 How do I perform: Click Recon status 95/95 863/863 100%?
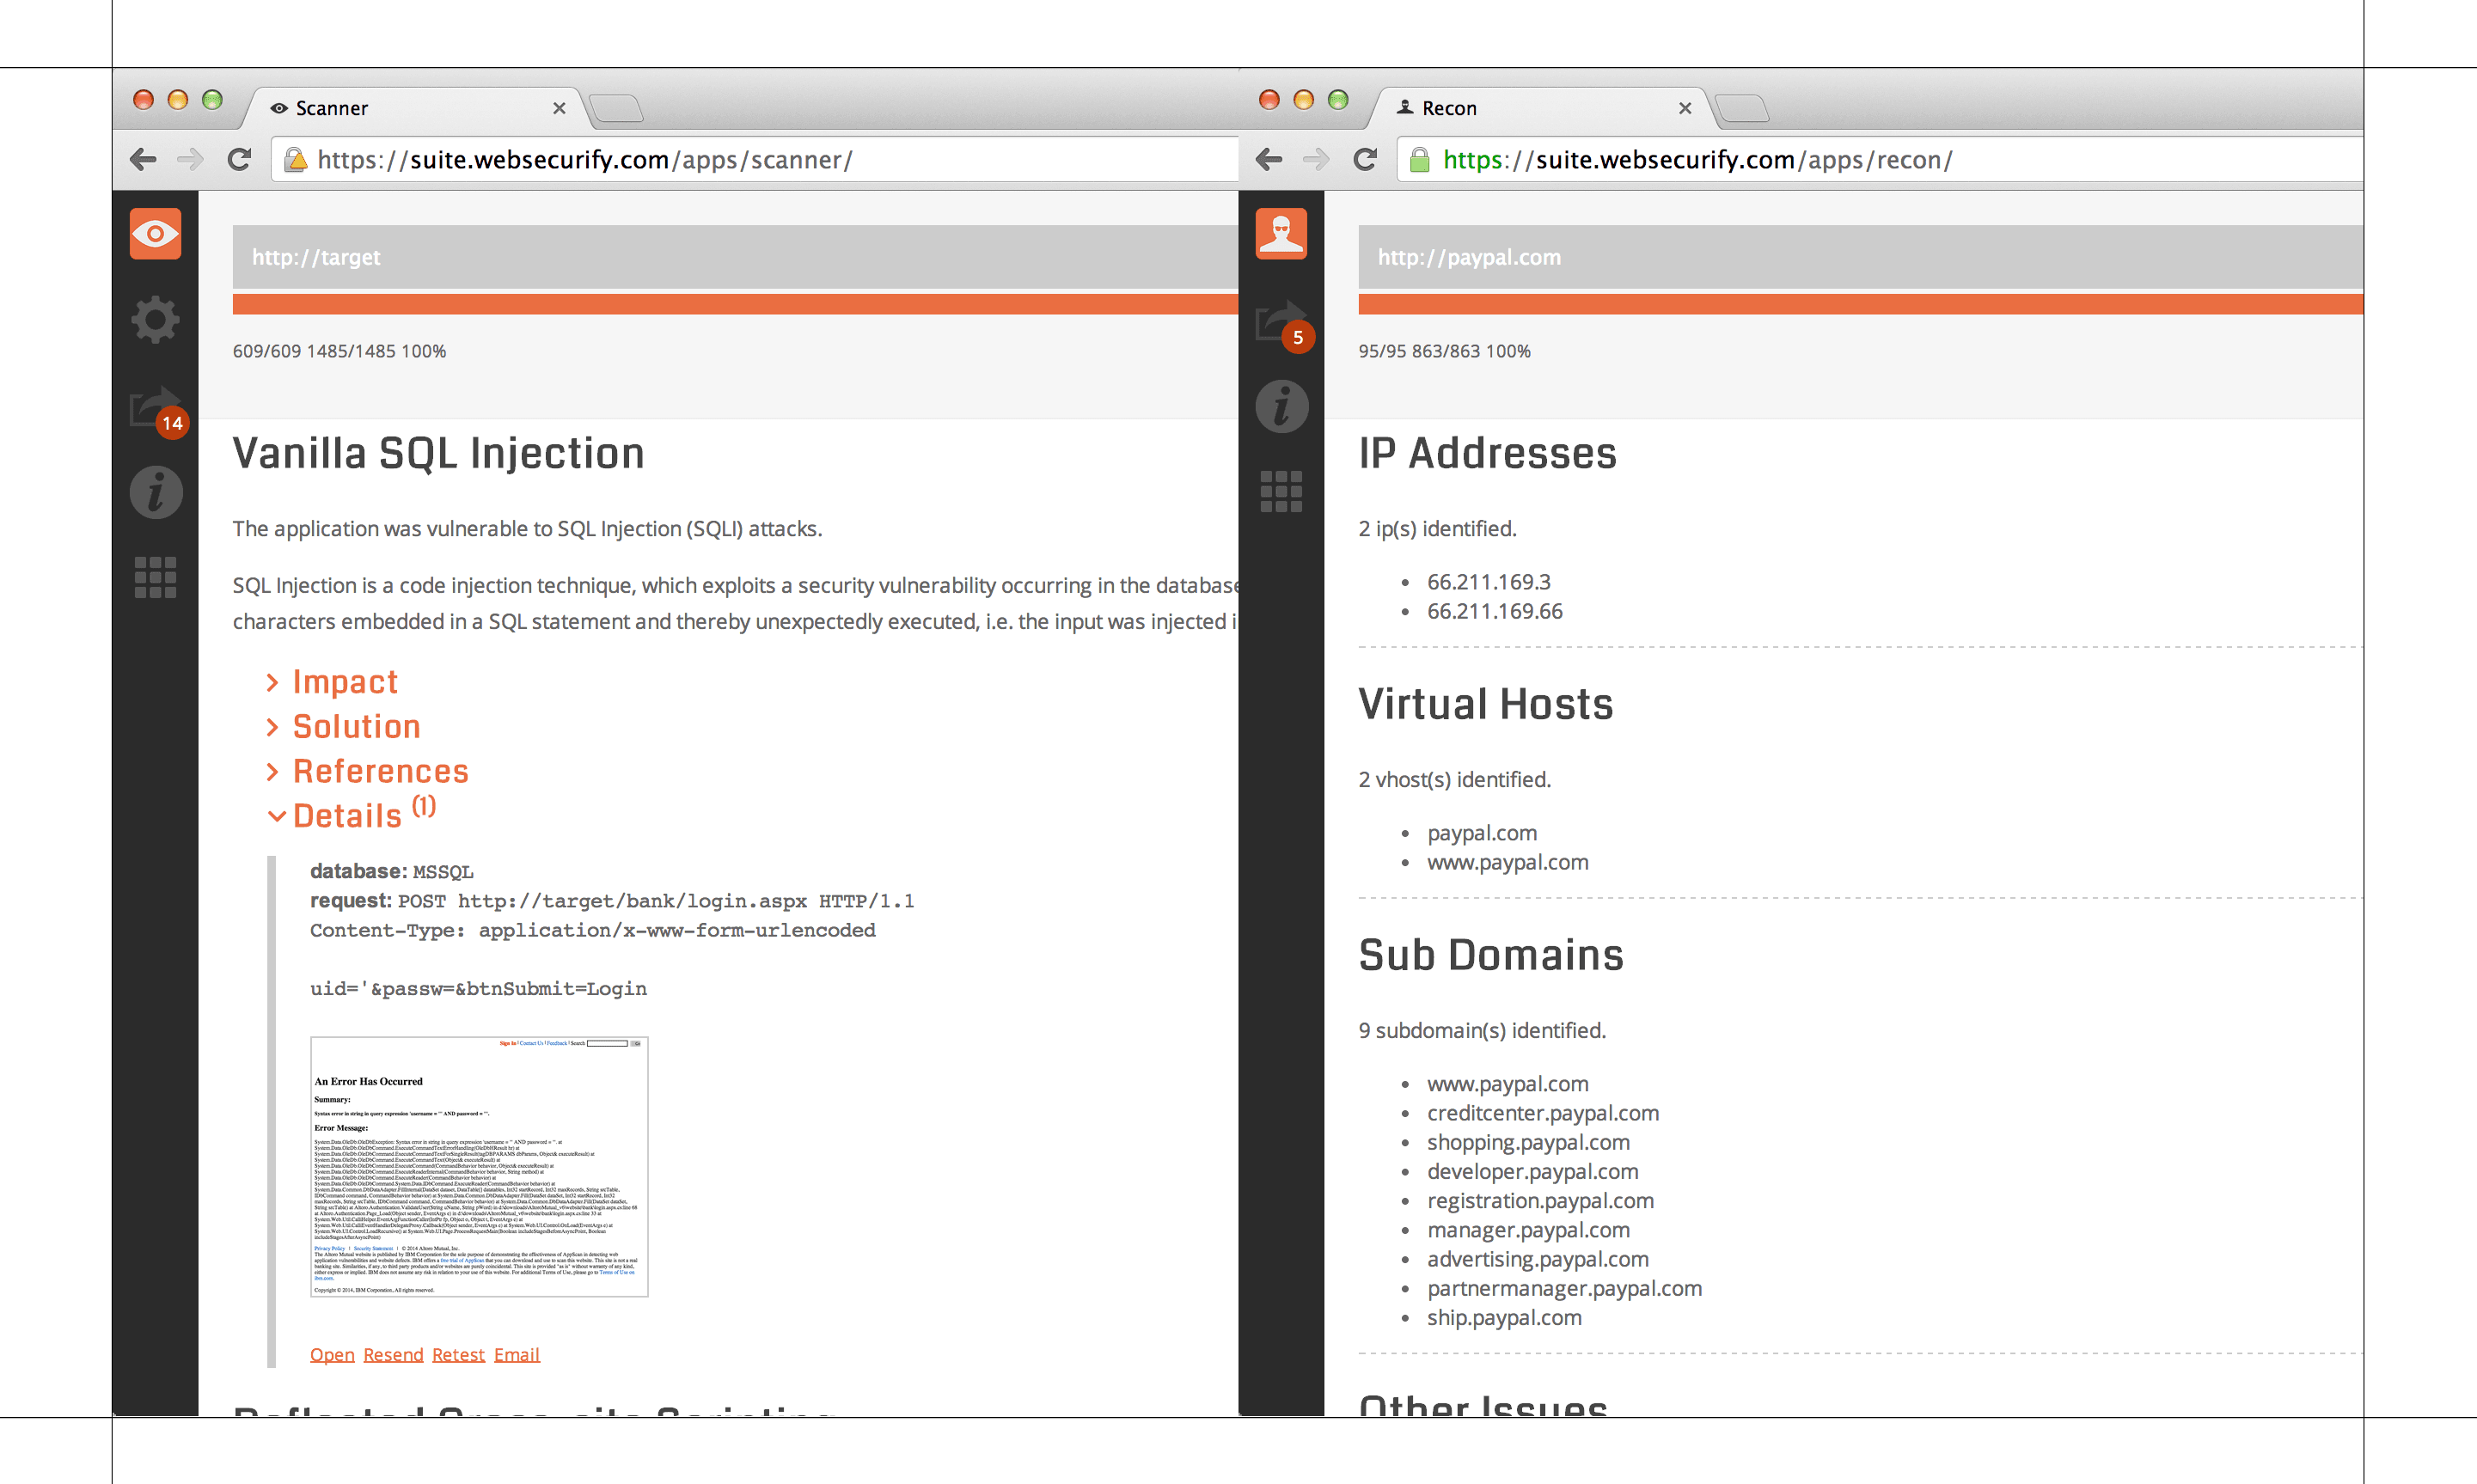(1444, 351)
